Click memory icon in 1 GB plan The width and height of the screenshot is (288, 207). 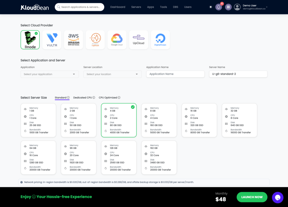click(x=25, y=109)
